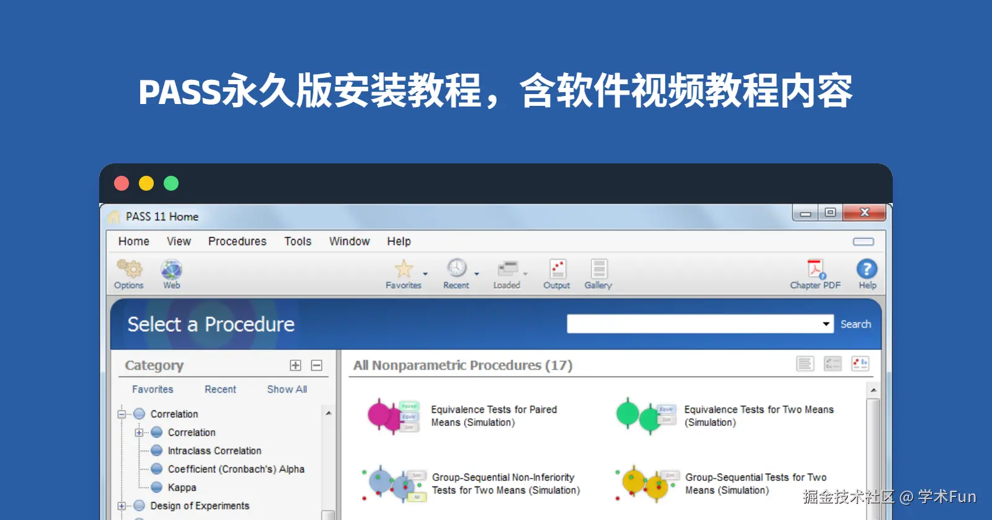
Task: Open the Home menu
Action: click(x=134, y=241)
